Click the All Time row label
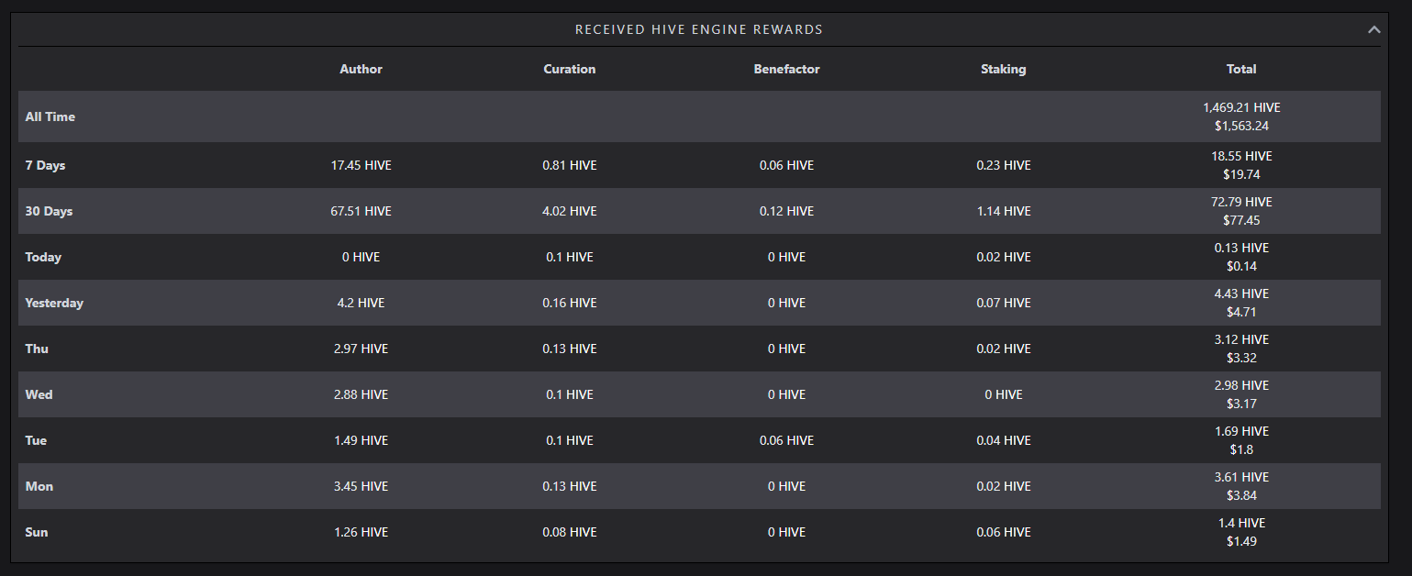The image size is (1412, 576). click(50, 116)
